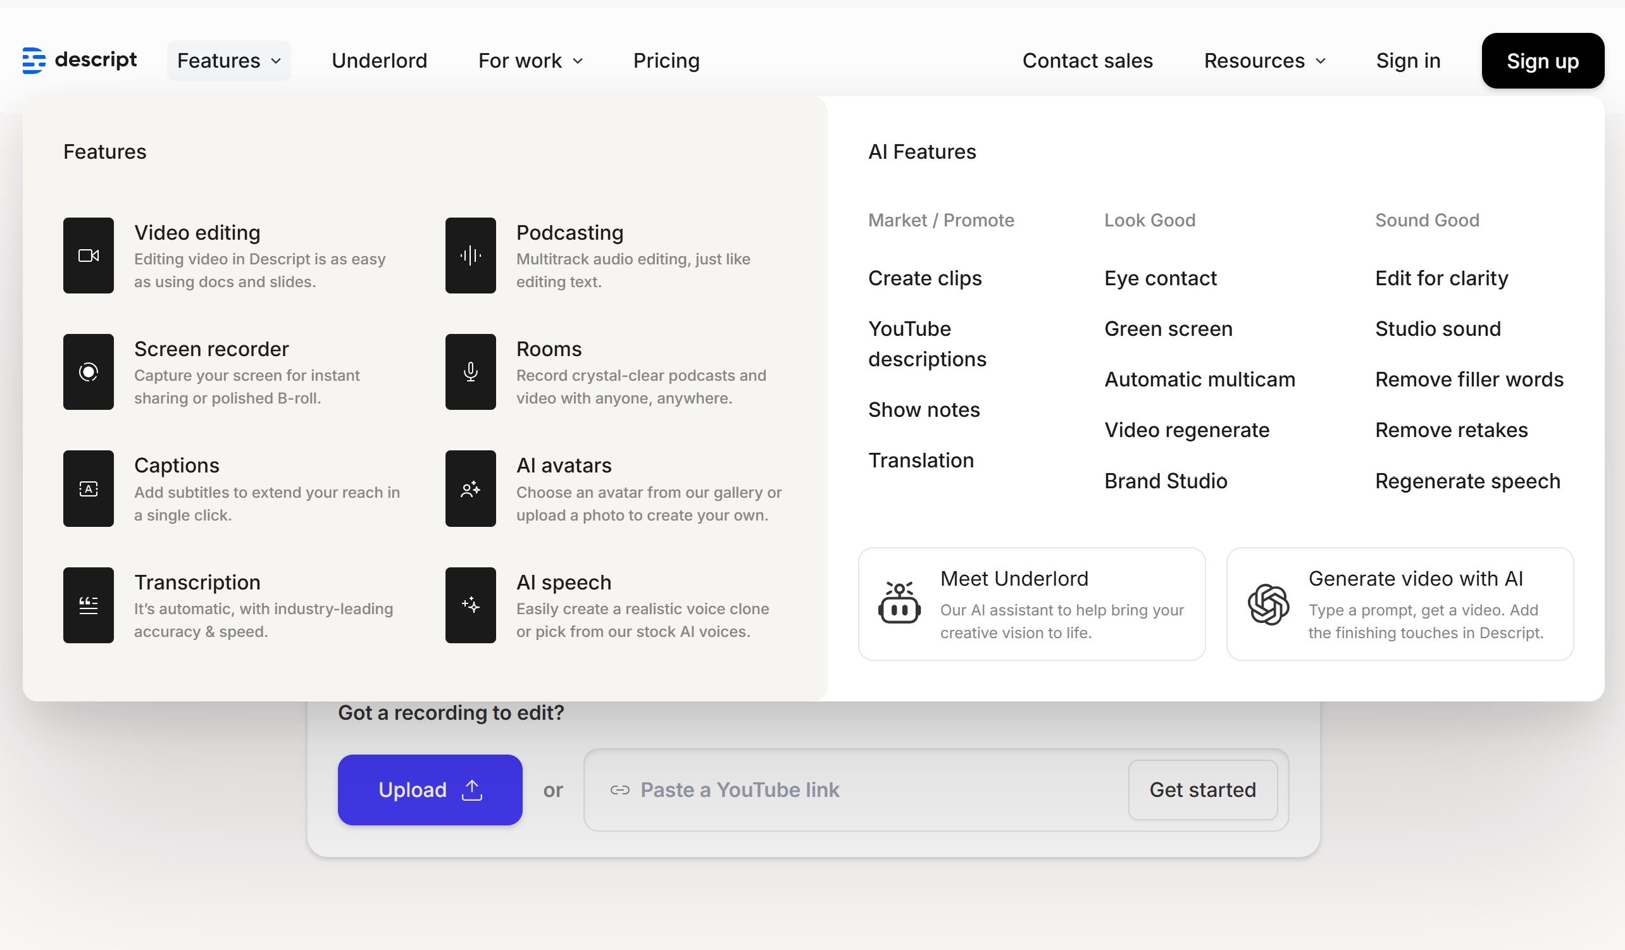Screen dimensions: 1625x950
Task: Click the Underlord robot icon
Action: (x=899, y=603)
